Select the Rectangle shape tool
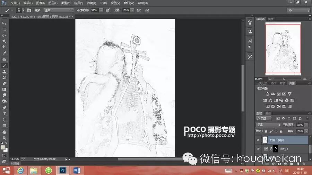 pyautogui.click(x=4, y=126)
